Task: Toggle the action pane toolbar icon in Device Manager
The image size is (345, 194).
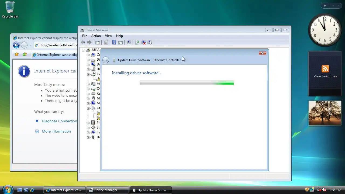Action: (120, 43)
